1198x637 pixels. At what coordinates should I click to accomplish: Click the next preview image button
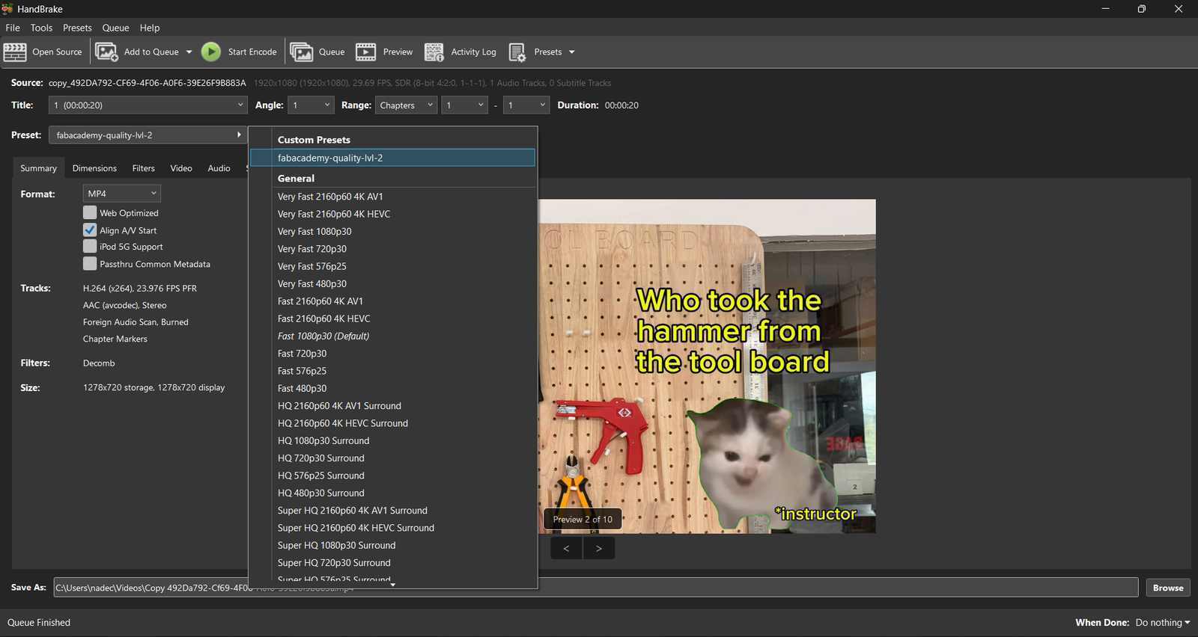click(x=599, y=548)
